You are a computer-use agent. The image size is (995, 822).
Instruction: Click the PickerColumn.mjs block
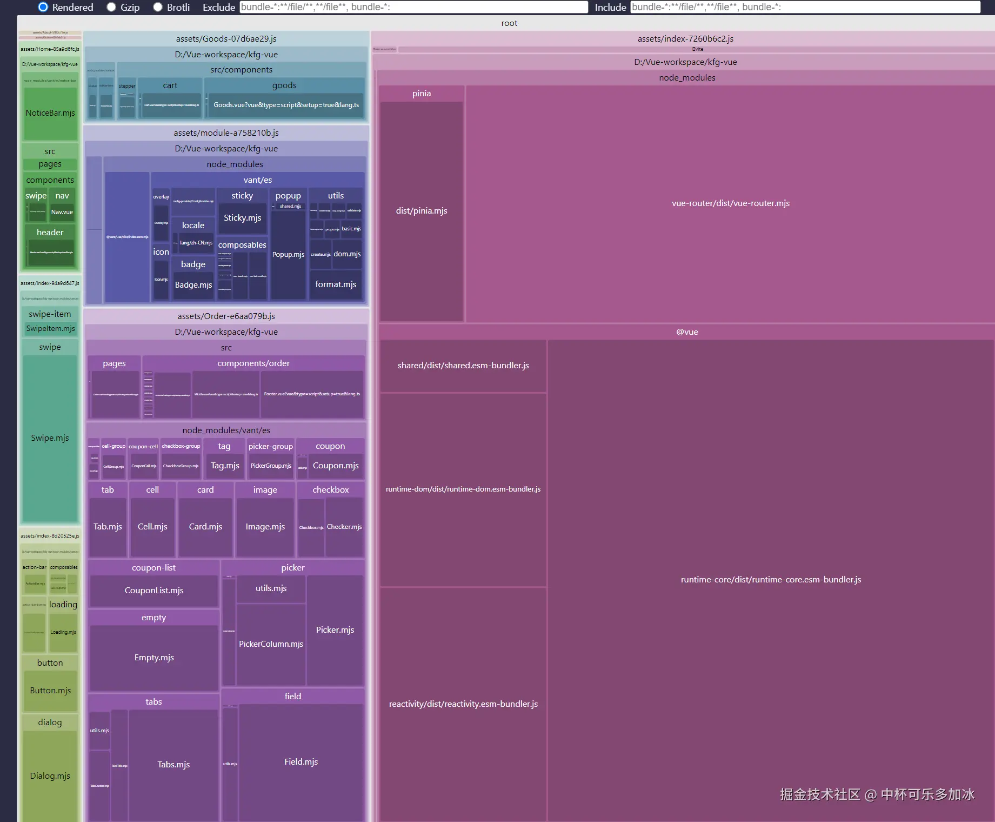[x=271, y=644]
